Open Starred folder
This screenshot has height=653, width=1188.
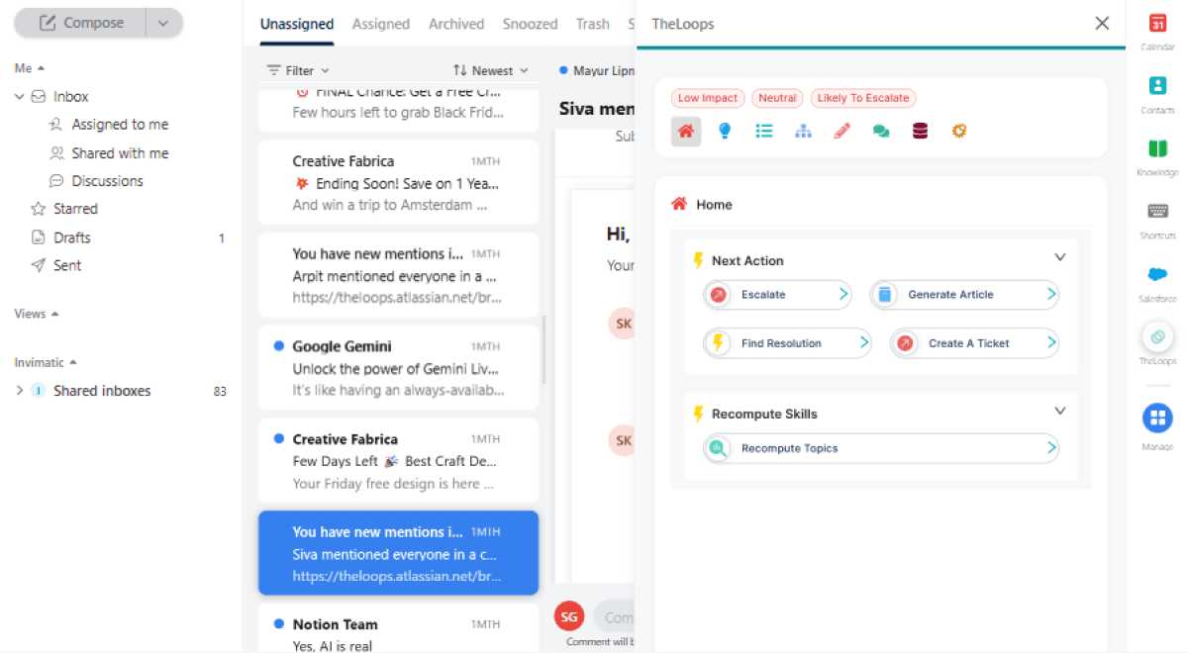point(64,209)
